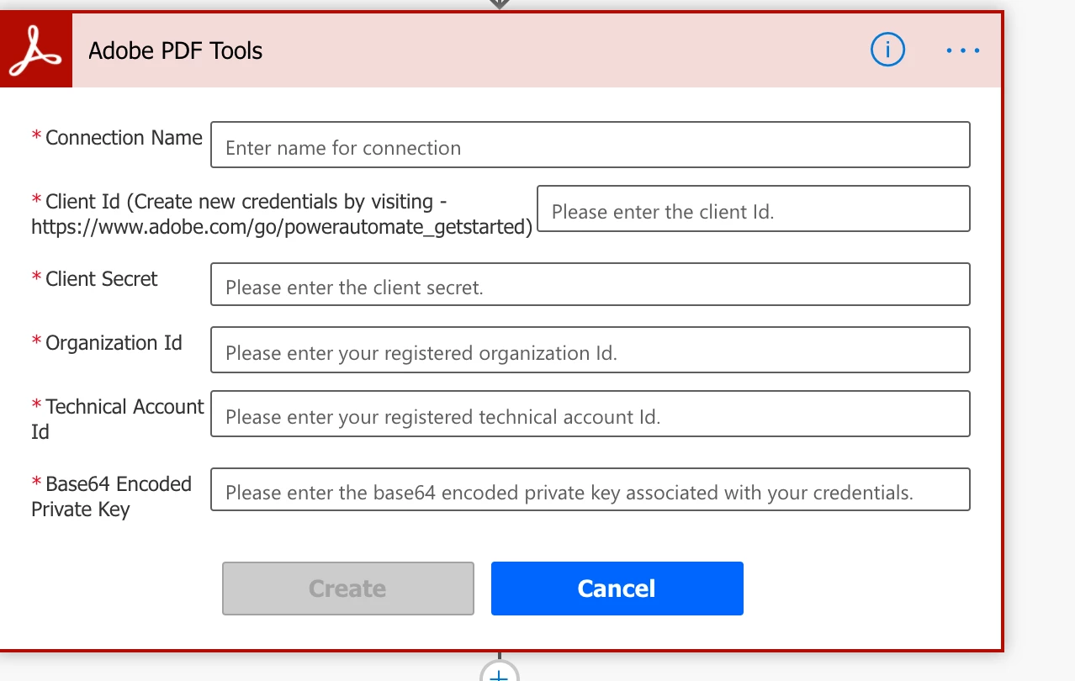The height and width of the screenshot is (681, 1075).
Task: Focus the Connection Name input field
Action: (590, 145)
